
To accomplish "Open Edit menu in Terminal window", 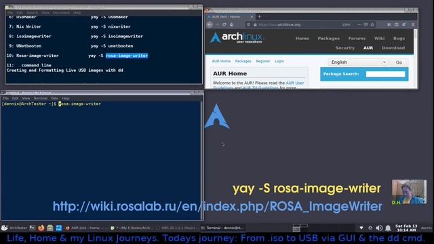I will pos(15,98).
